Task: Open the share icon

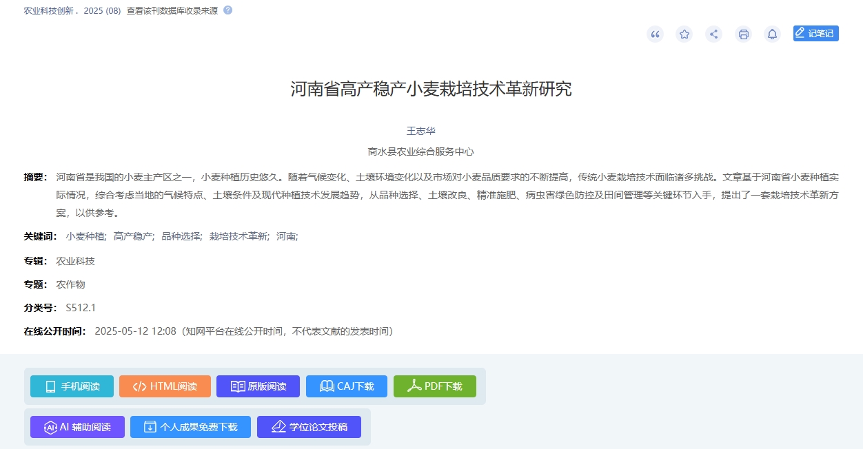Action: click(713, 34)
